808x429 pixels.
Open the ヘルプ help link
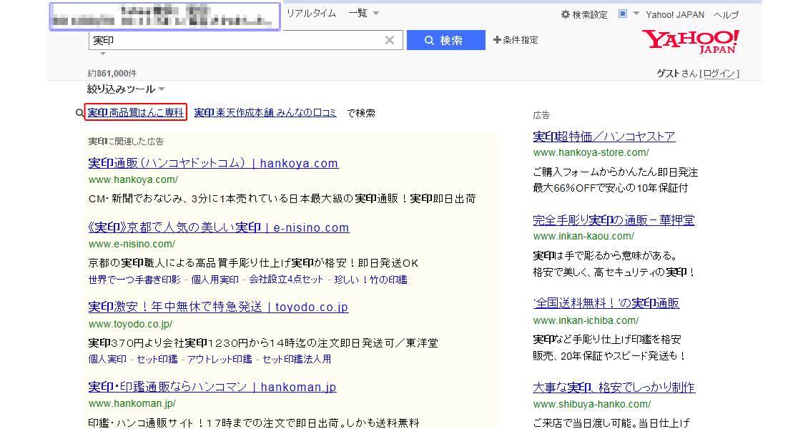tap(726, 14)
